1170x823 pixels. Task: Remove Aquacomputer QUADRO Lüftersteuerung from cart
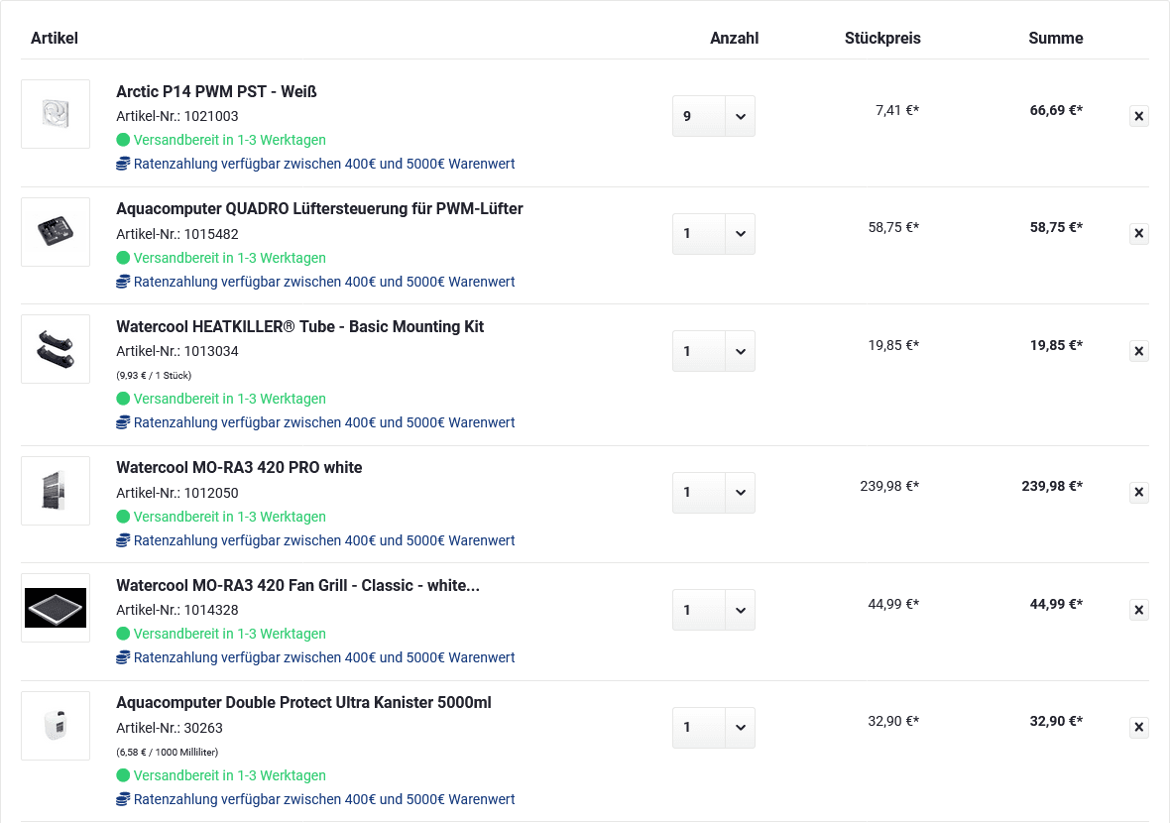(1138, 234)
